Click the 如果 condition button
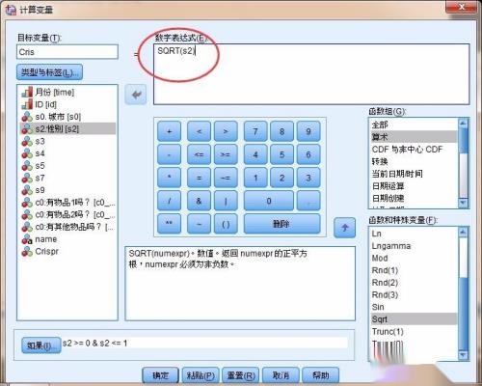The height and width of the screenshot is (386, 482). coord(40,345)
